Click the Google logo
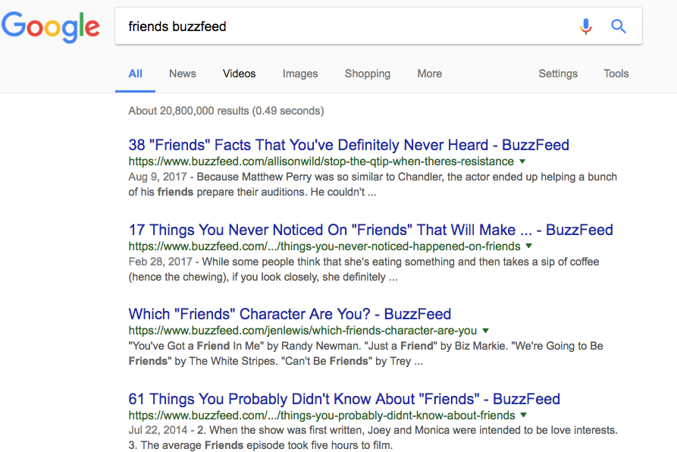The width and height of the screenshot is (677, 452). 51,27
